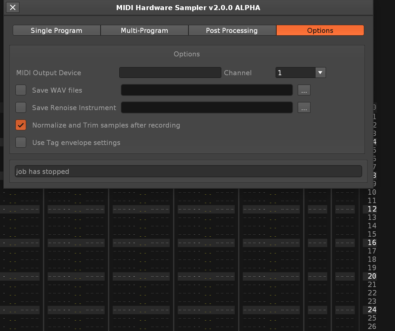The height and width of the screenshot is (331, 395).
Task: Browse for a WAV files folder
Action: [304, 90]
